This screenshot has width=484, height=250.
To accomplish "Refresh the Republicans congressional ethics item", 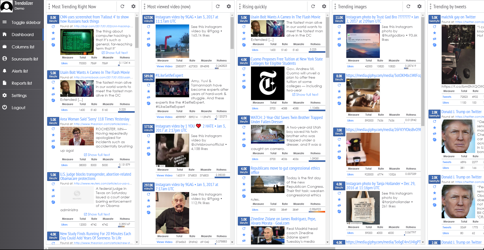I will point(244,178).
